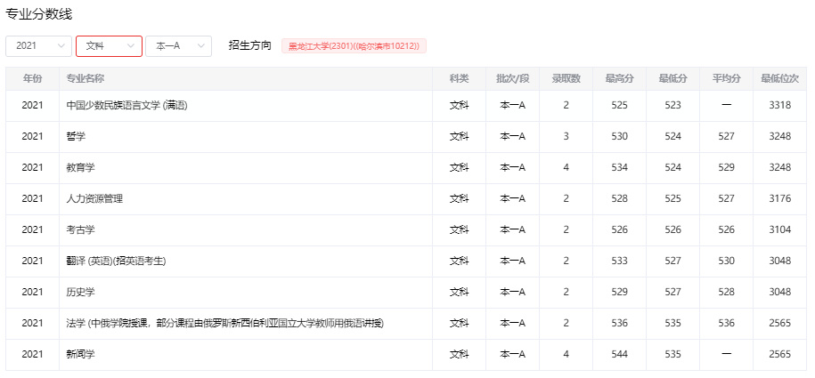Click the 最低分 column header
This screenshot has width=815, height=378.
672,79
